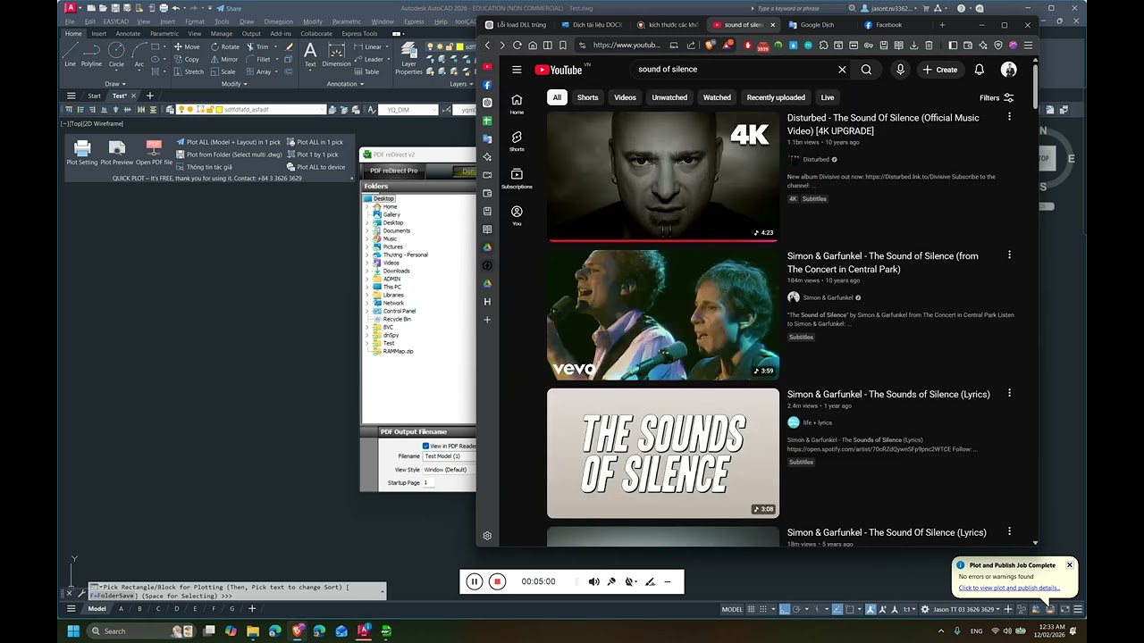Click YouTube Shorts sidebar icon
The image size is (1144, 643).
click(x=517, y=141)
